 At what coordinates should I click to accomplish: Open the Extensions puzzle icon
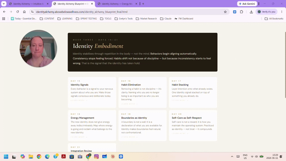242,12
